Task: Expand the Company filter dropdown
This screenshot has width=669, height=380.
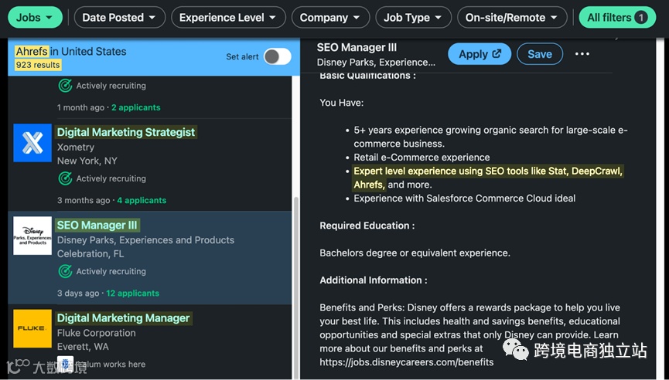Action: [330, 17]
